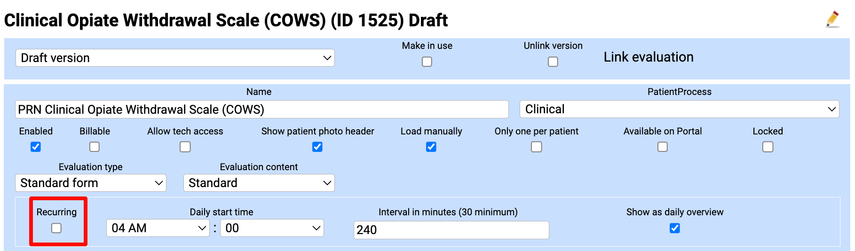Uncheck the Enabled checkbox

coord(36,147)
